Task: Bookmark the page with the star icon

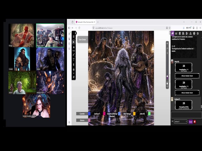Action: [170, 28]
